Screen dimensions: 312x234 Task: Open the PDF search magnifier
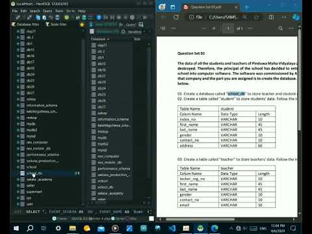280,29
